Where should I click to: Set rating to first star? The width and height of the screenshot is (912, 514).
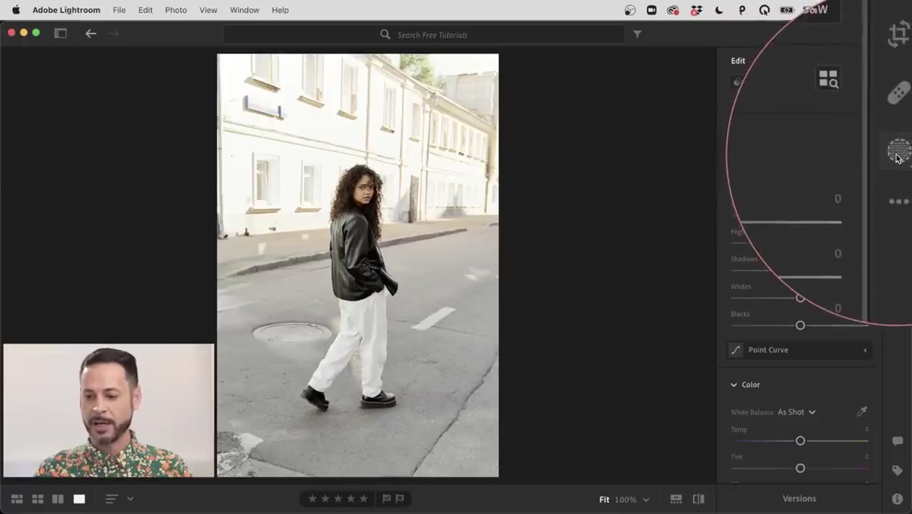click(x=312, y=499)
